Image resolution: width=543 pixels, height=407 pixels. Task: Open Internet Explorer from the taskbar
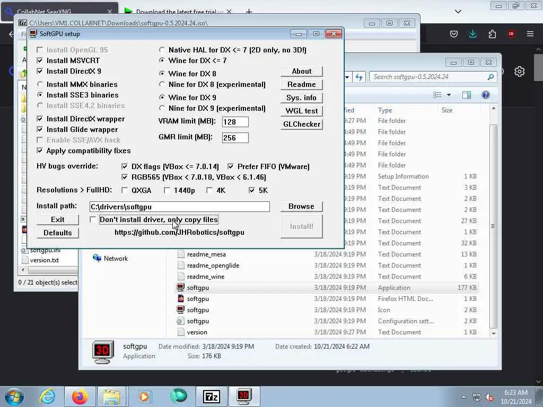tap(47, 396)
